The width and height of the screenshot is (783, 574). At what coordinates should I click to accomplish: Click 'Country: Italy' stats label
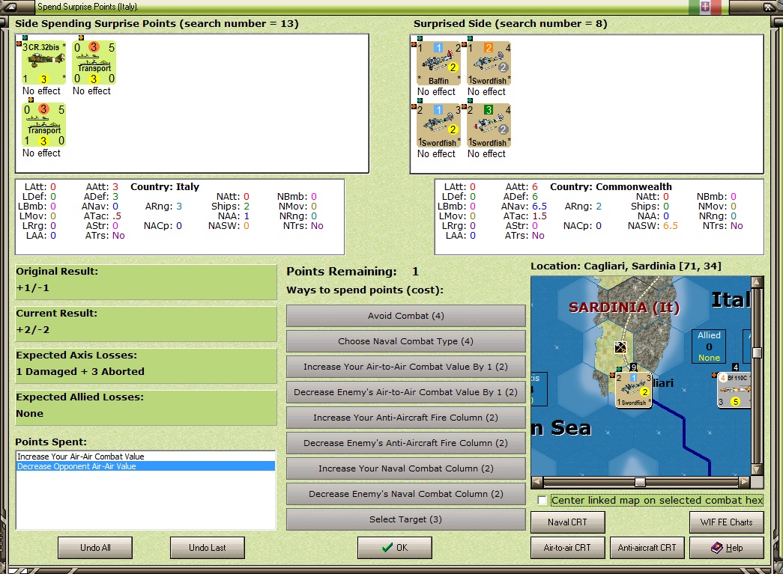pyautogui.click(x=165, y=186)
